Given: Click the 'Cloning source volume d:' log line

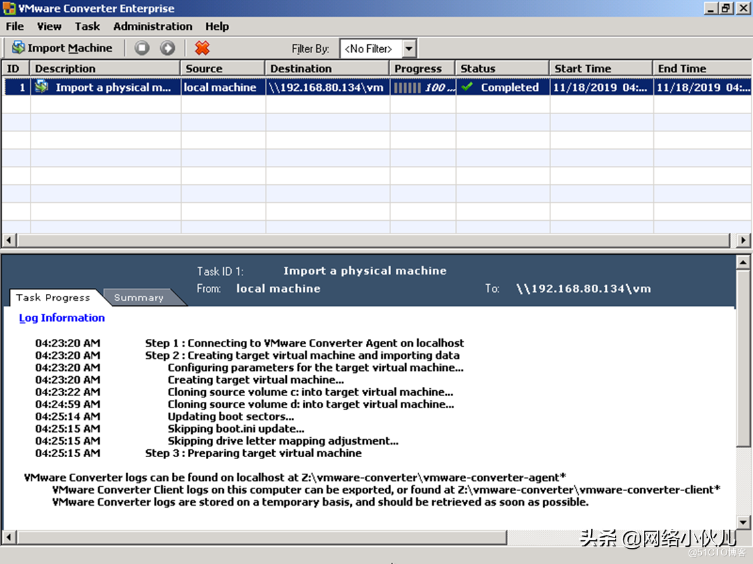Looking at the screenshot, I should [x=311, y=404].
